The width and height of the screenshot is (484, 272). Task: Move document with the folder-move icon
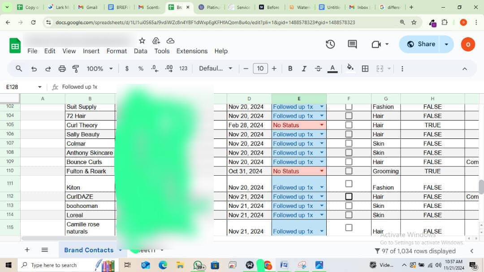[x=156, y=41]
